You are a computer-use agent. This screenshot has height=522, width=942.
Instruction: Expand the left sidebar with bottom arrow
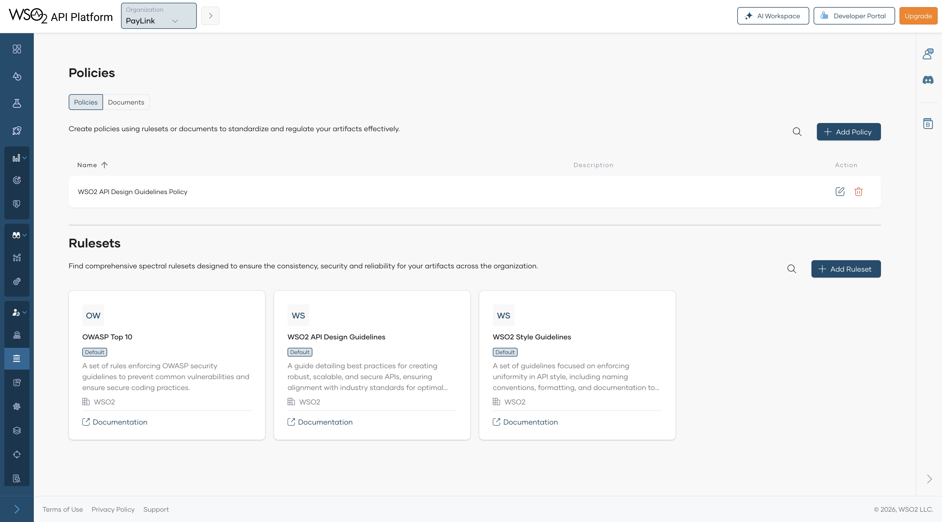[x=17, y=509]
